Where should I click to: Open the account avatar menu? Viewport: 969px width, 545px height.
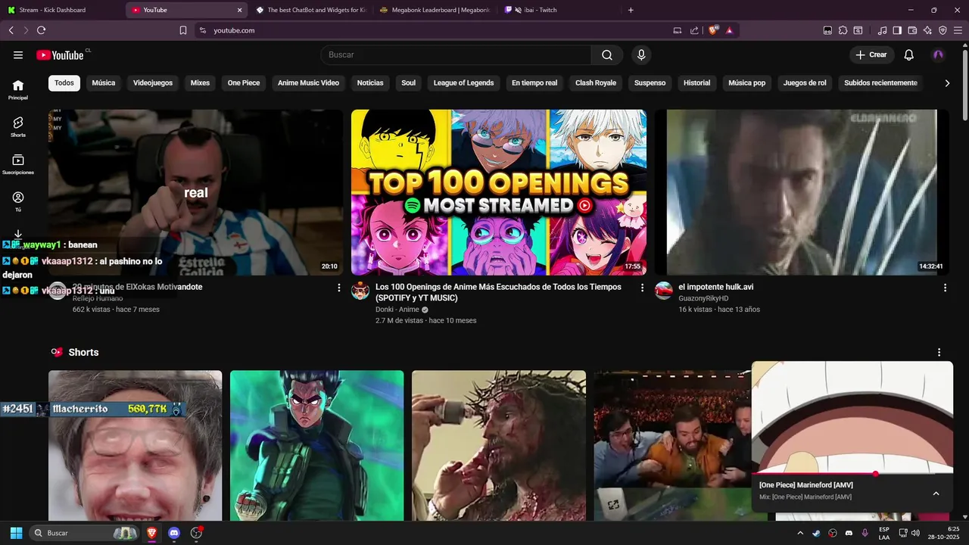939,54
